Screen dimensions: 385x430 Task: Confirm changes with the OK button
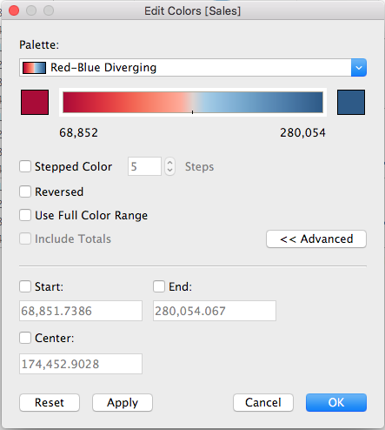(336, 402)
